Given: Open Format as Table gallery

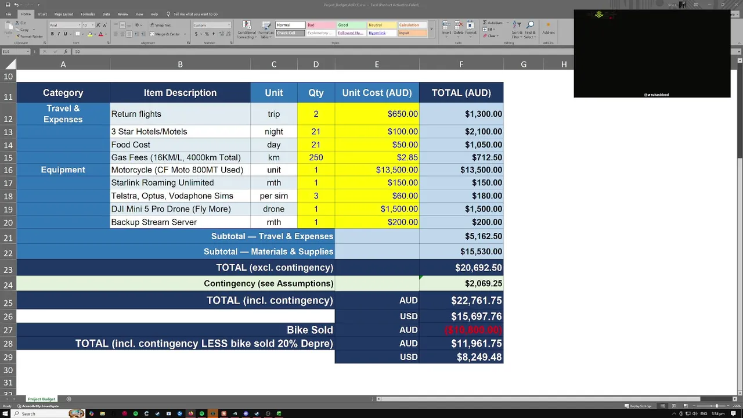Looking at the screenshot, I should click(x=266, y=30).
